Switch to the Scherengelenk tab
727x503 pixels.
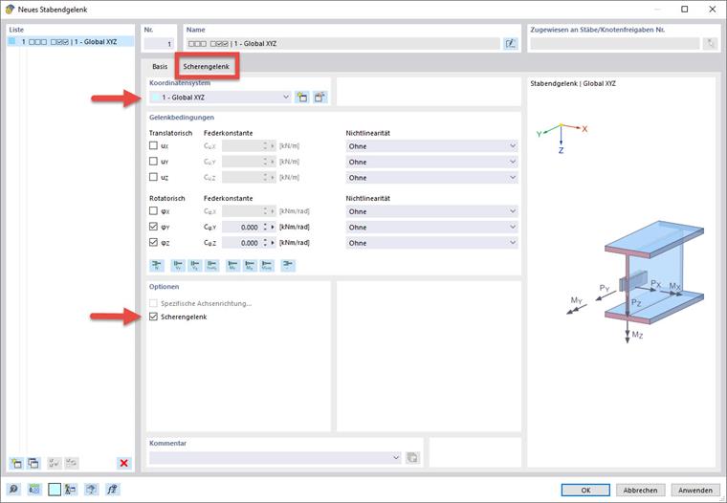pos(207,66)
